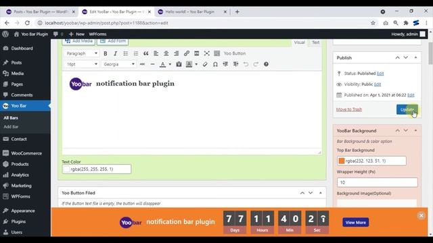Open text color dropdown arrow
Viewport: 433px width, 243px height.
click(x=170, y=64)
